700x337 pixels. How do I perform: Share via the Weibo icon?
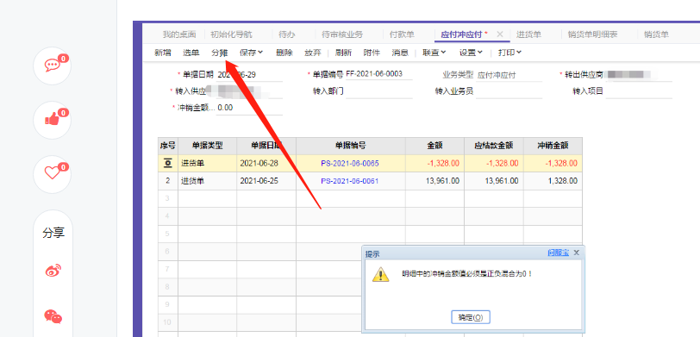[53, 271]
